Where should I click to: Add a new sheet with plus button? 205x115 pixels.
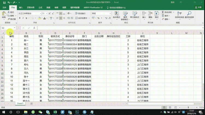click(x=31, y=104)
